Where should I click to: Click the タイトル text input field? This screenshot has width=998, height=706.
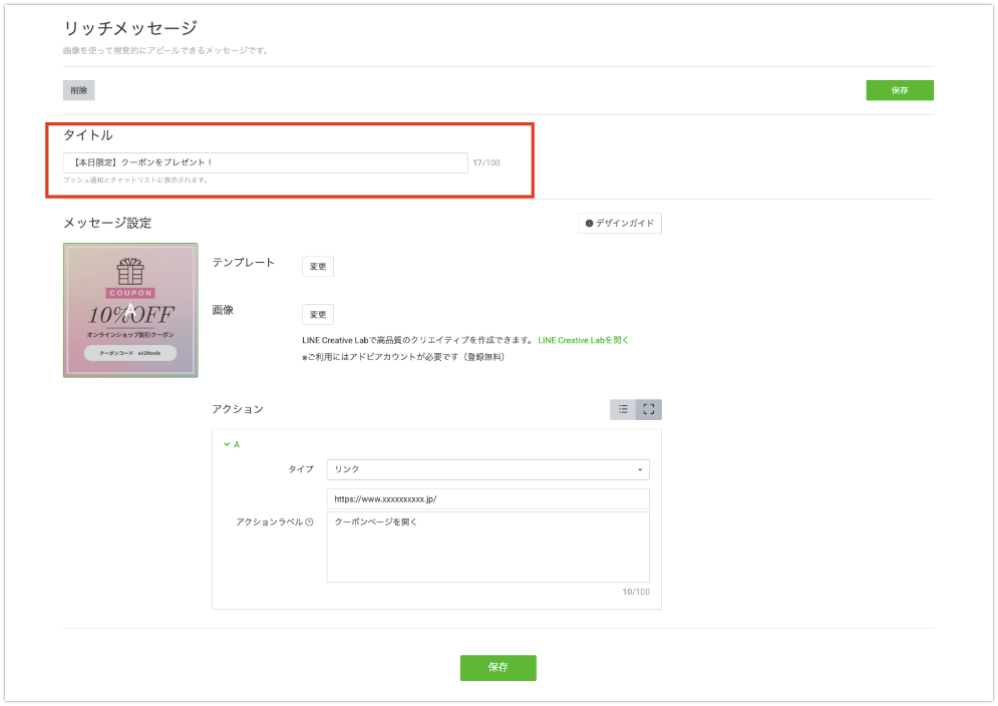coord(265,163)
